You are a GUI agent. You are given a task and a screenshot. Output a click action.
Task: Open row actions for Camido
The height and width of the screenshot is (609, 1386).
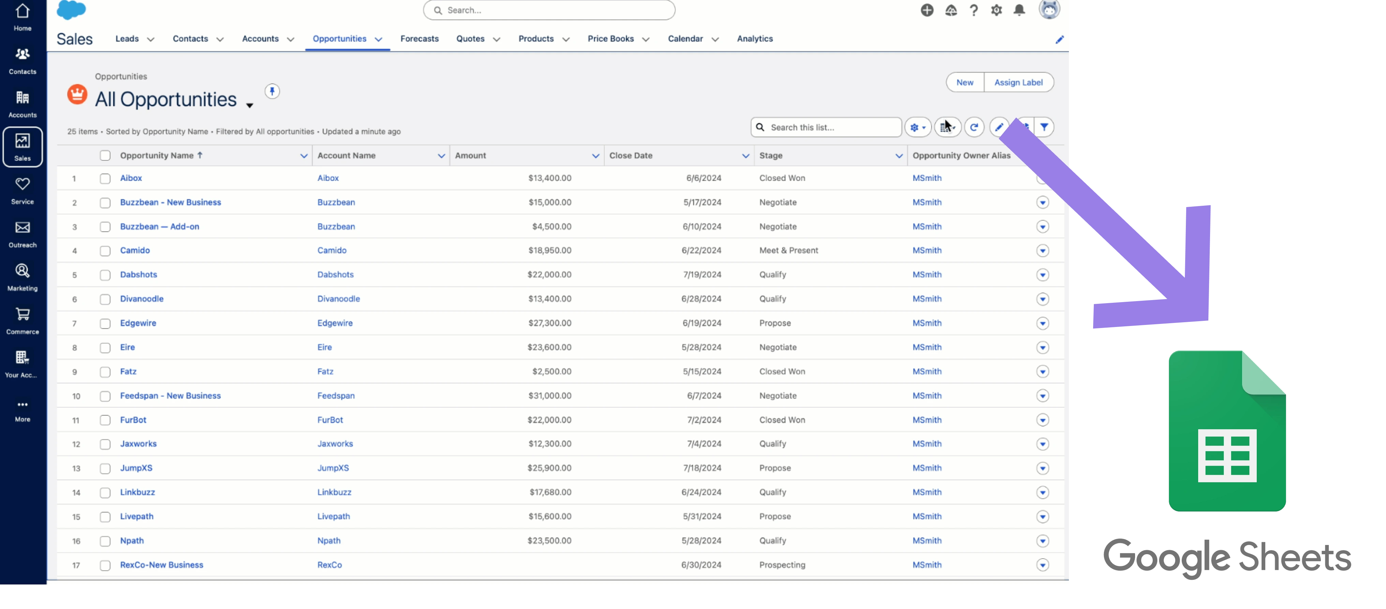coord(1042,250)
